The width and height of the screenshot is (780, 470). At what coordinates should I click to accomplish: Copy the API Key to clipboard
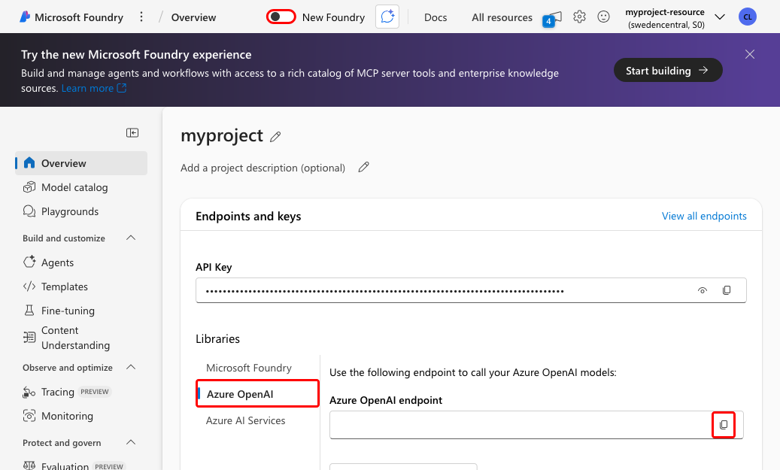tap(727, 290)
